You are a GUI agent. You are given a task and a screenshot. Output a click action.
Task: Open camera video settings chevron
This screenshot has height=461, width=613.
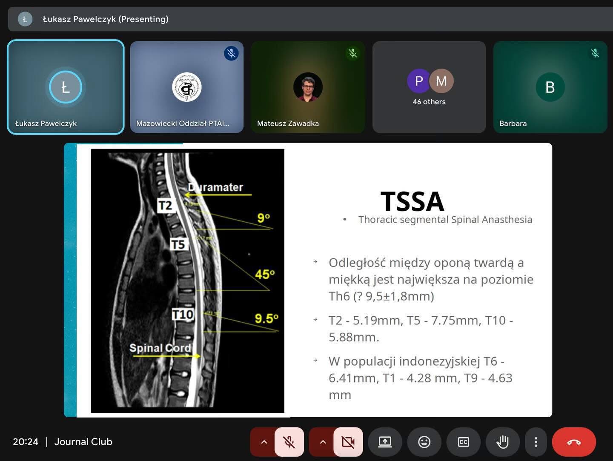click(x=323, y=442)
